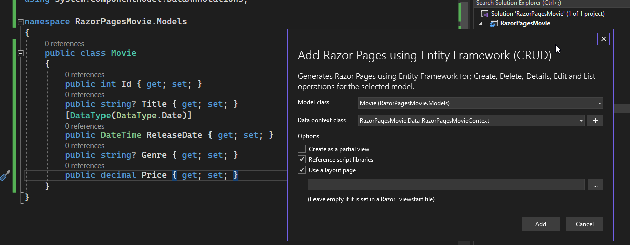This screenshot has width=630, height=245.
Task: Uncheck Use a layout page
Action: click(302, 170)
